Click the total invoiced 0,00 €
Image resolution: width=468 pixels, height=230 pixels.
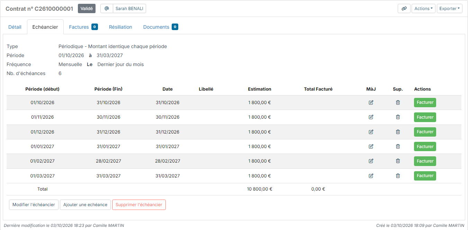click(318, 189)
